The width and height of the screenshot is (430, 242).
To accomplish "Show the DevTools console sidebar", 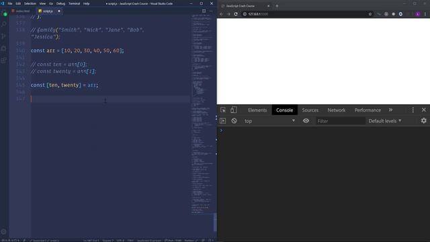I will [222, 121].
